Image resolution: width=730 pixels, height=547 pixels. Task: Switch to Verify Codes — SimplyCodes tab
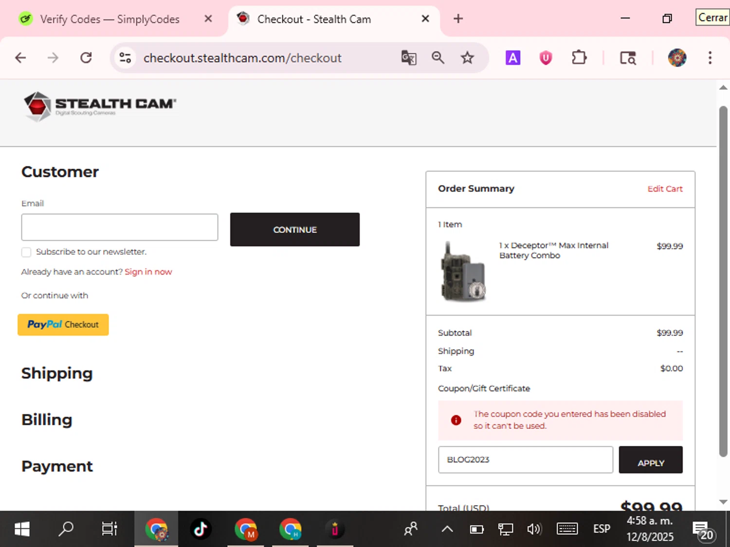point(110,19)
